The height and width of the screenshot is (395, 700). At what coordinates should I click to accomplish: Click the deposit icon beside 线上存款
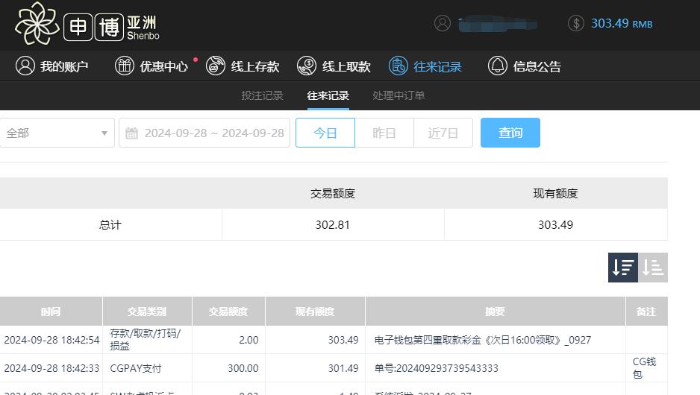[x=216, y=66]
